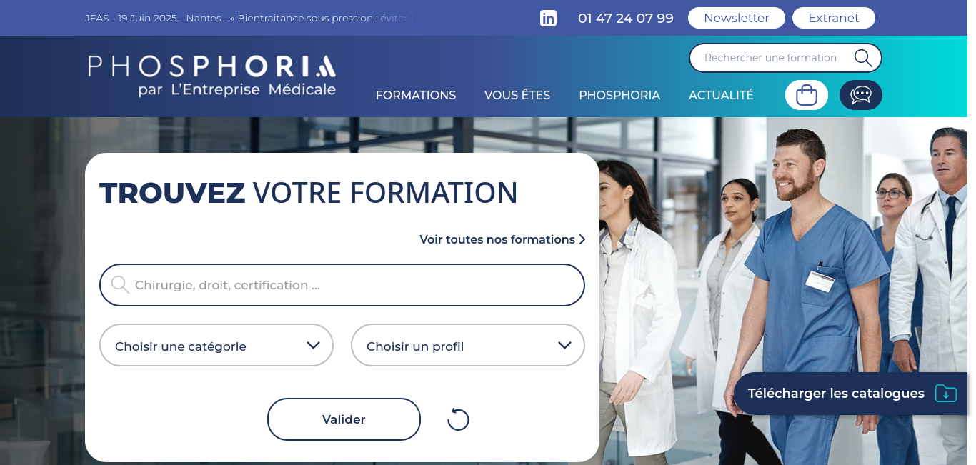976x465 pixels.
Task: Click the circular reset arrow icon
Action: [458, 419]
